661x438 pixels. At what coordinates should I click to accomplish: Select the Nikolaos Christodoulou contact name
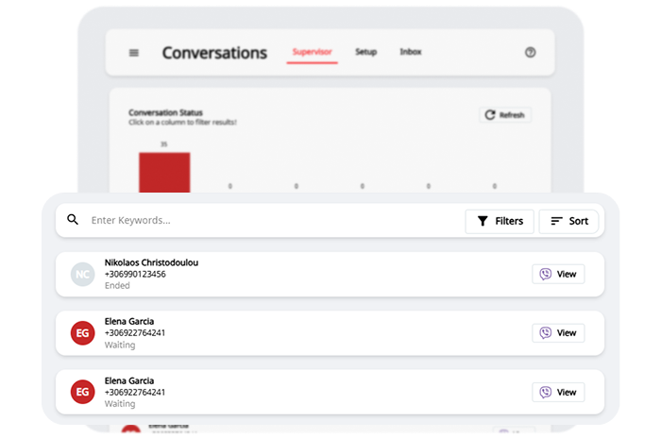tap(151, 262)
